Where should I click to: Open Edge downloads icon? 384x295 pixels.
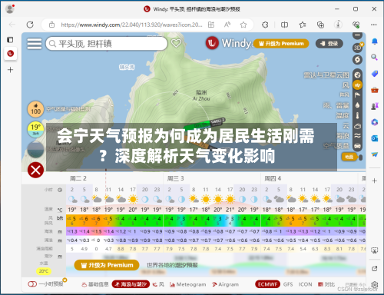[x=338, y=25]
